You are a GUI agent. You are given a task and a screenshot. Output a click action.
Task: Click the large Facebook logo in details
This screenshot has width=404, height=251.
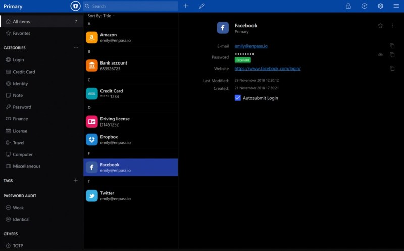(x=223, y=28)
